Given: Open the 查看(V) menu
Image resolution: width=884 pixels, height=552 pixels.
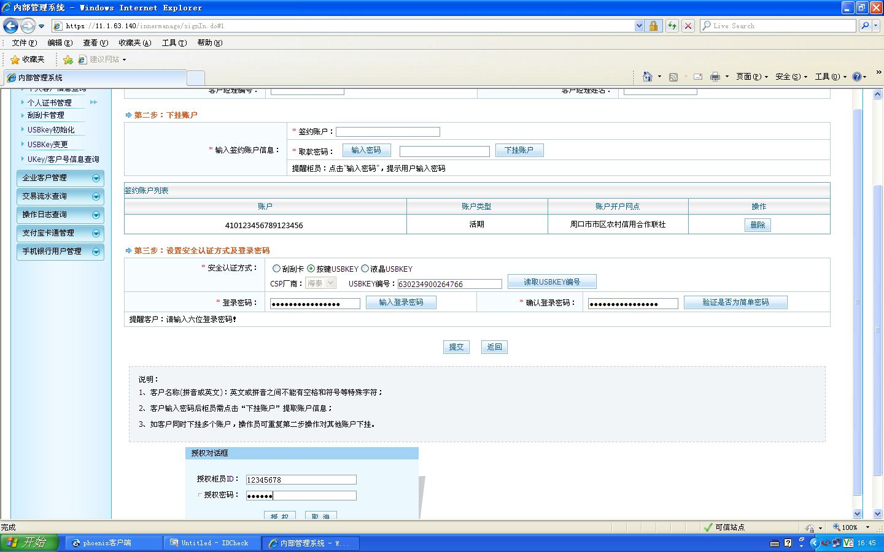Looking at the screenshot, I should 96,43.
